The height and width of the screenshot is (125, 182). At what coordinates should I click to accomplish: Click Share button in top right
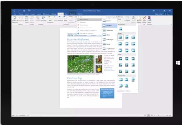tap(168, 14)
